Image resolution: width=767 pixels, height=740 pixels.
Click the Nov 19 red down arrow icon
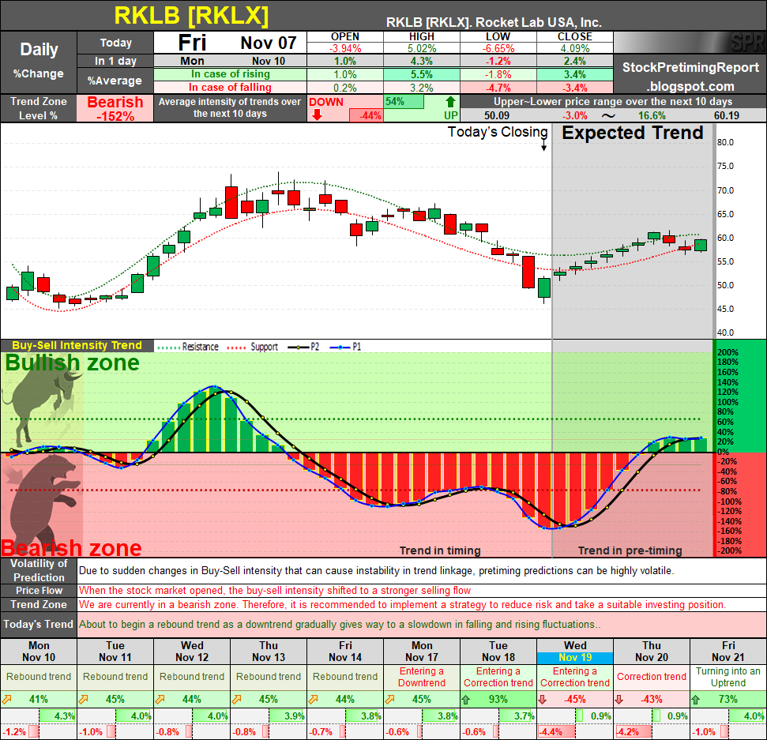tap(543, 700)
